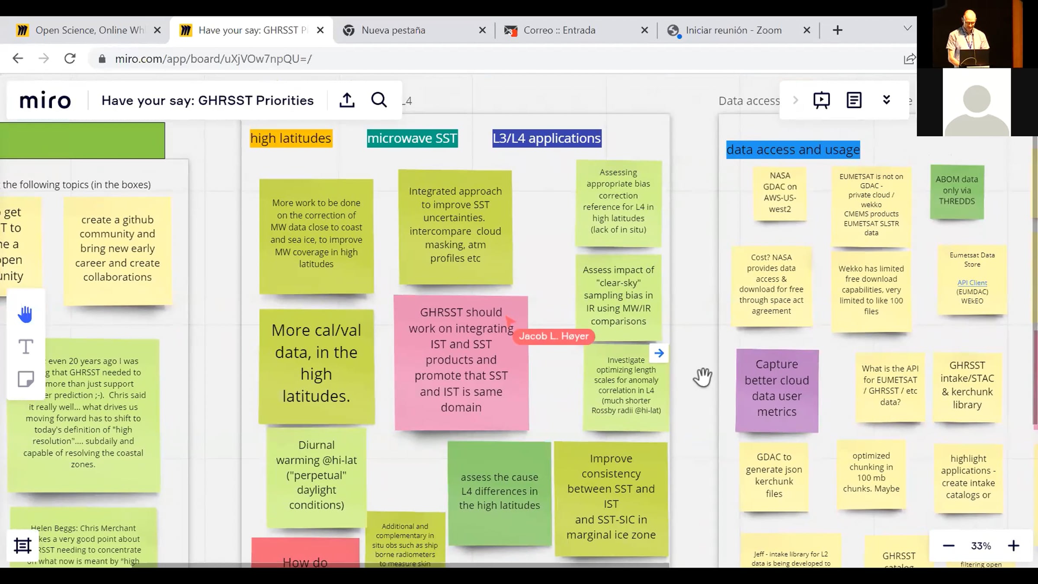
Task: Reload the Miro page
Action: (70, 58)
